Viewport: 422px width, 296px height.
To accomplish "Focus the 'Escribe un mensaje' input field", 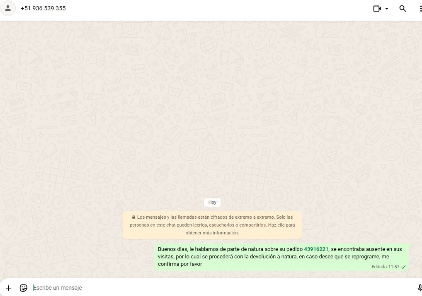I will (x=207, y=288).
